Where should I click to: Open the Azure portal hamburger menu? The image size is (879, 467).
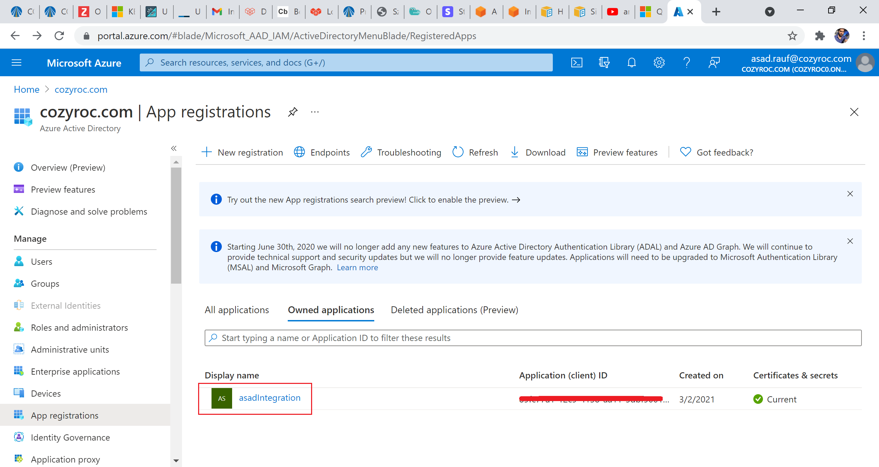(x=16, y=62)
